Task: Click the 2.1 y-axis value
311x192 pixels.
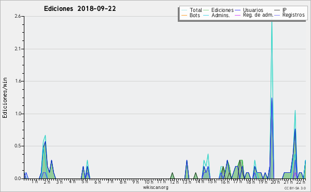Action: [18, 49]
